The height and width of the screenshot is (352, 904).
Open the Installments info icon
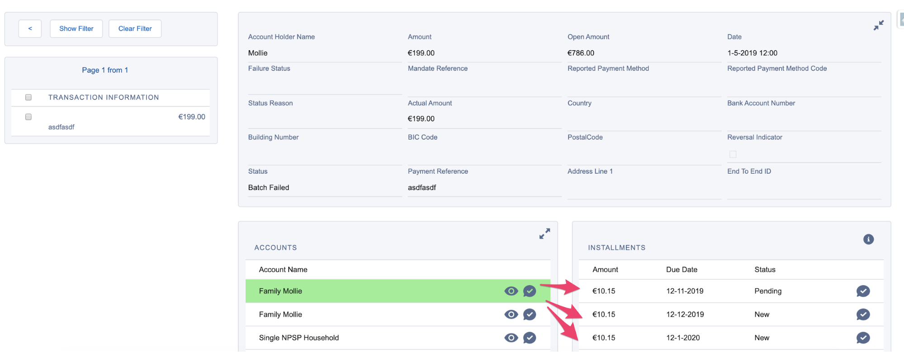868,239
